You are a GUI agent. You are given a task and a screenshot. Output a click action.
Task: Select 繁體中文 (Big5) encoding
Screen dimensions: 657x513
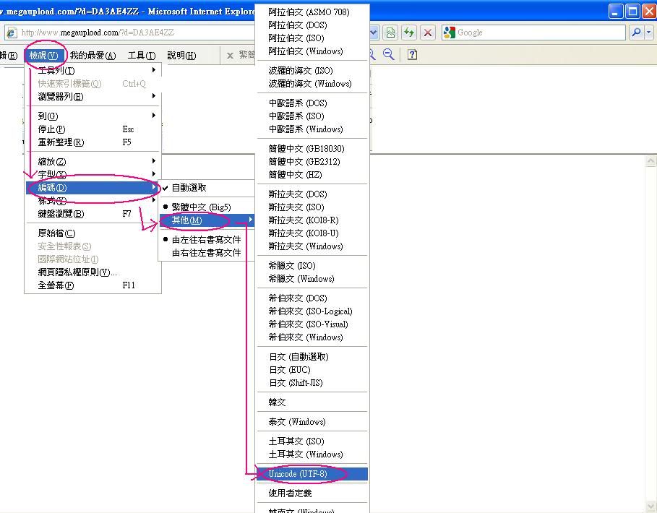pos(207,207)
